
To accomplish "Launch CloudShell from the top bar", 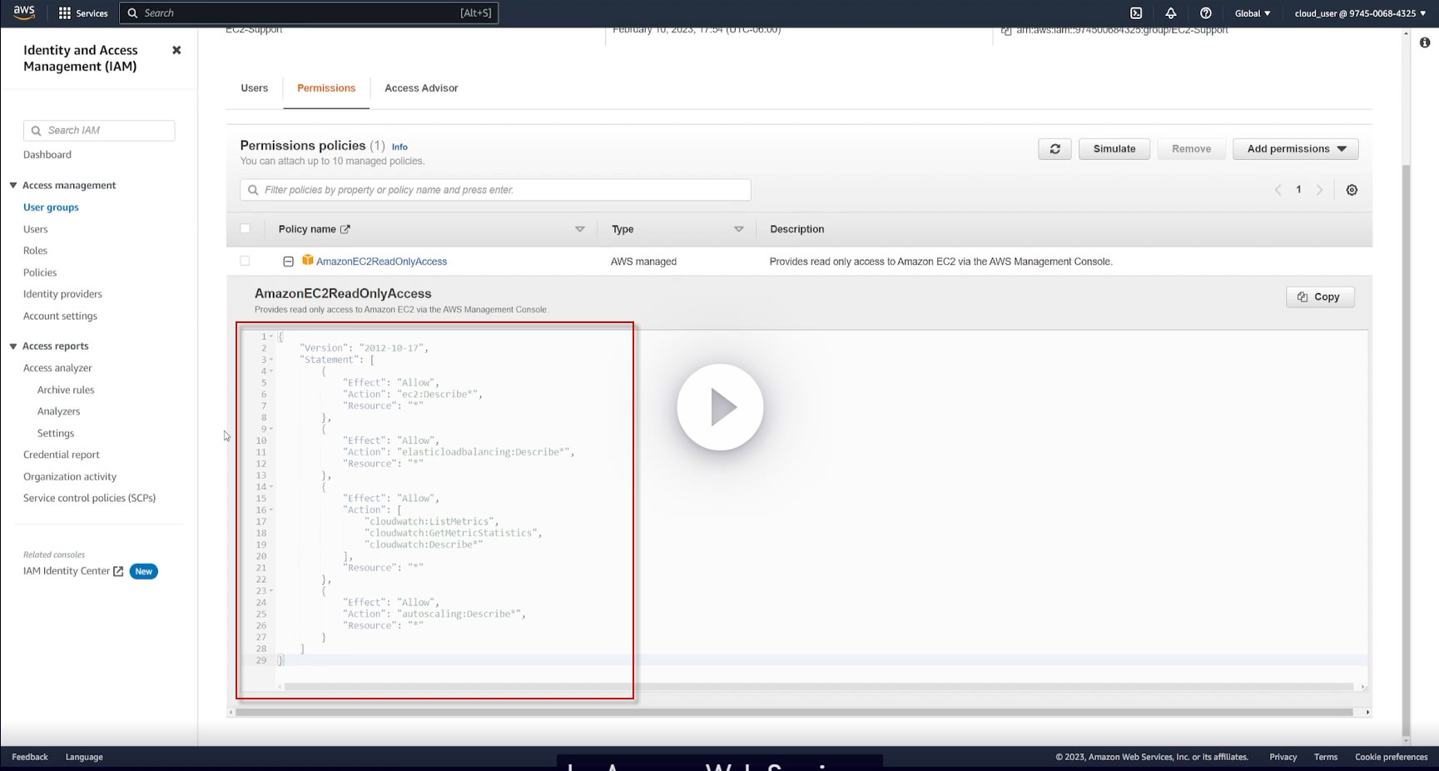I will (1136, 13).
